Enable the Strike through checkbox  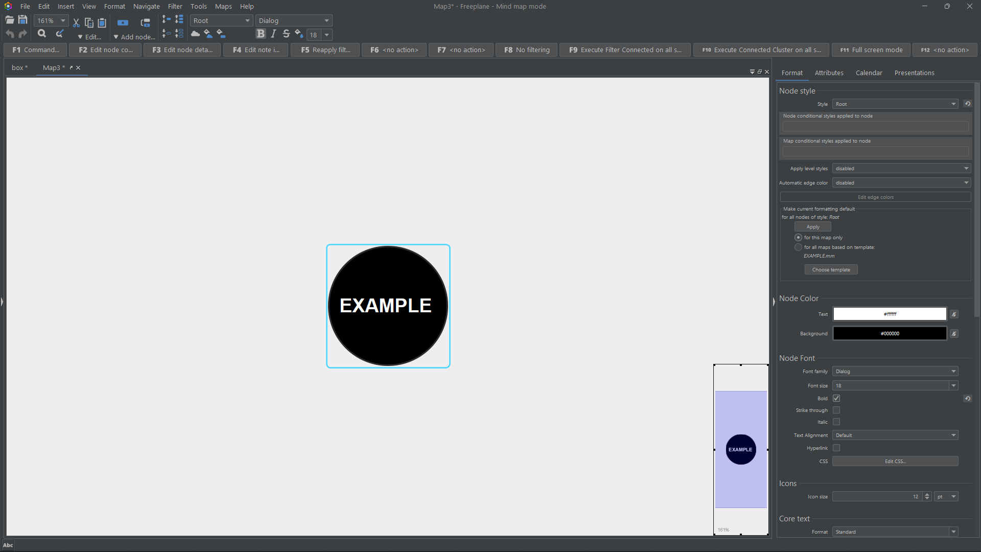coord(836,410)
